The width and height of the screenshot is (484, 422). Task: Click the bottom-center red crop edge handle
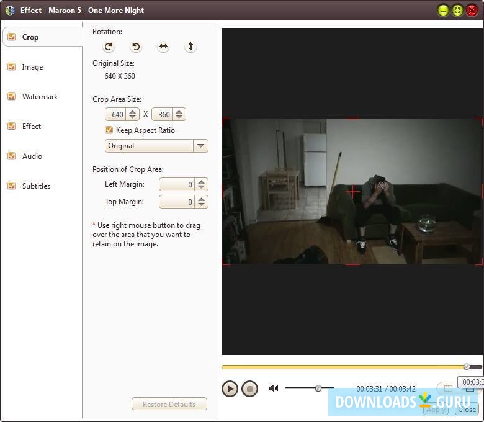352,264
